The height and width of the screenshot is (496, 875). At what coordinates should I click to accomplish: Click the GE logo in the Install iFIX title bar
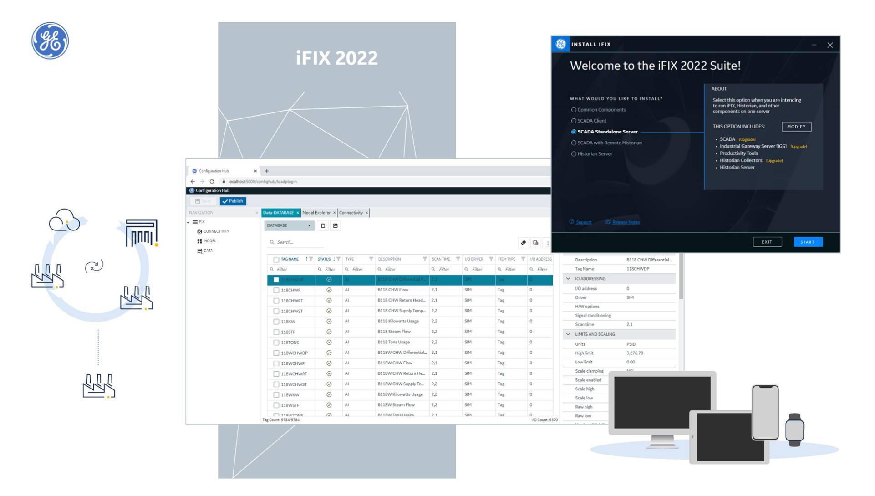[561, 44]
